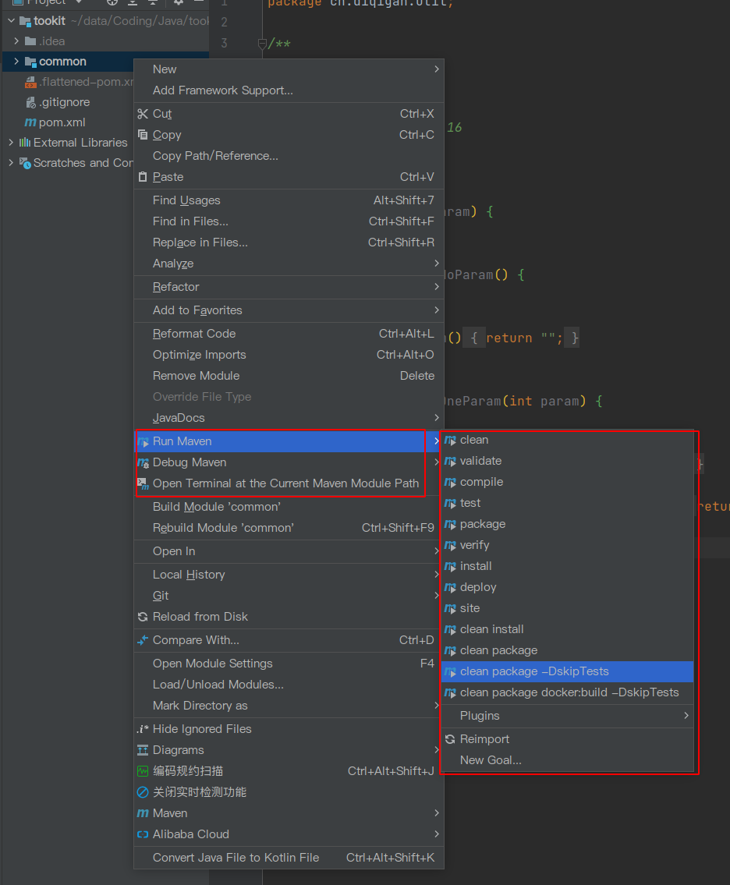The height and width of the screenshot is (885, 730).
Task: Run the site Maven goal
Action: pyautogui.click(x=568, y=608)
